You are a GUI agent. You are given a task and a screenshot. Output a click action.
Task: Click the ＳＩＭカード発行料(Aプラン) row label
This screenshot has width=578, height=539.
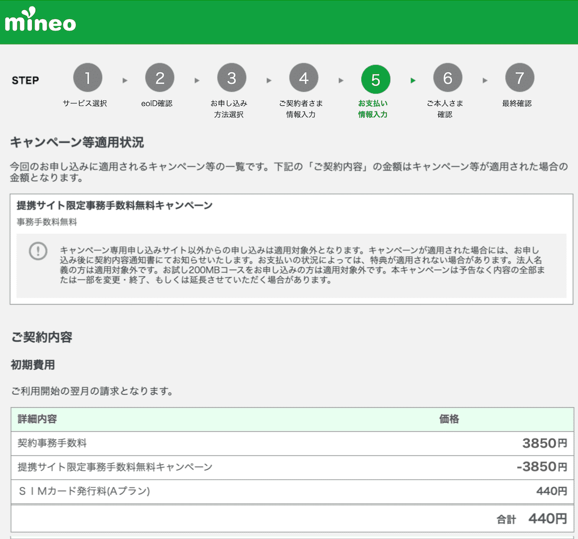84,491
